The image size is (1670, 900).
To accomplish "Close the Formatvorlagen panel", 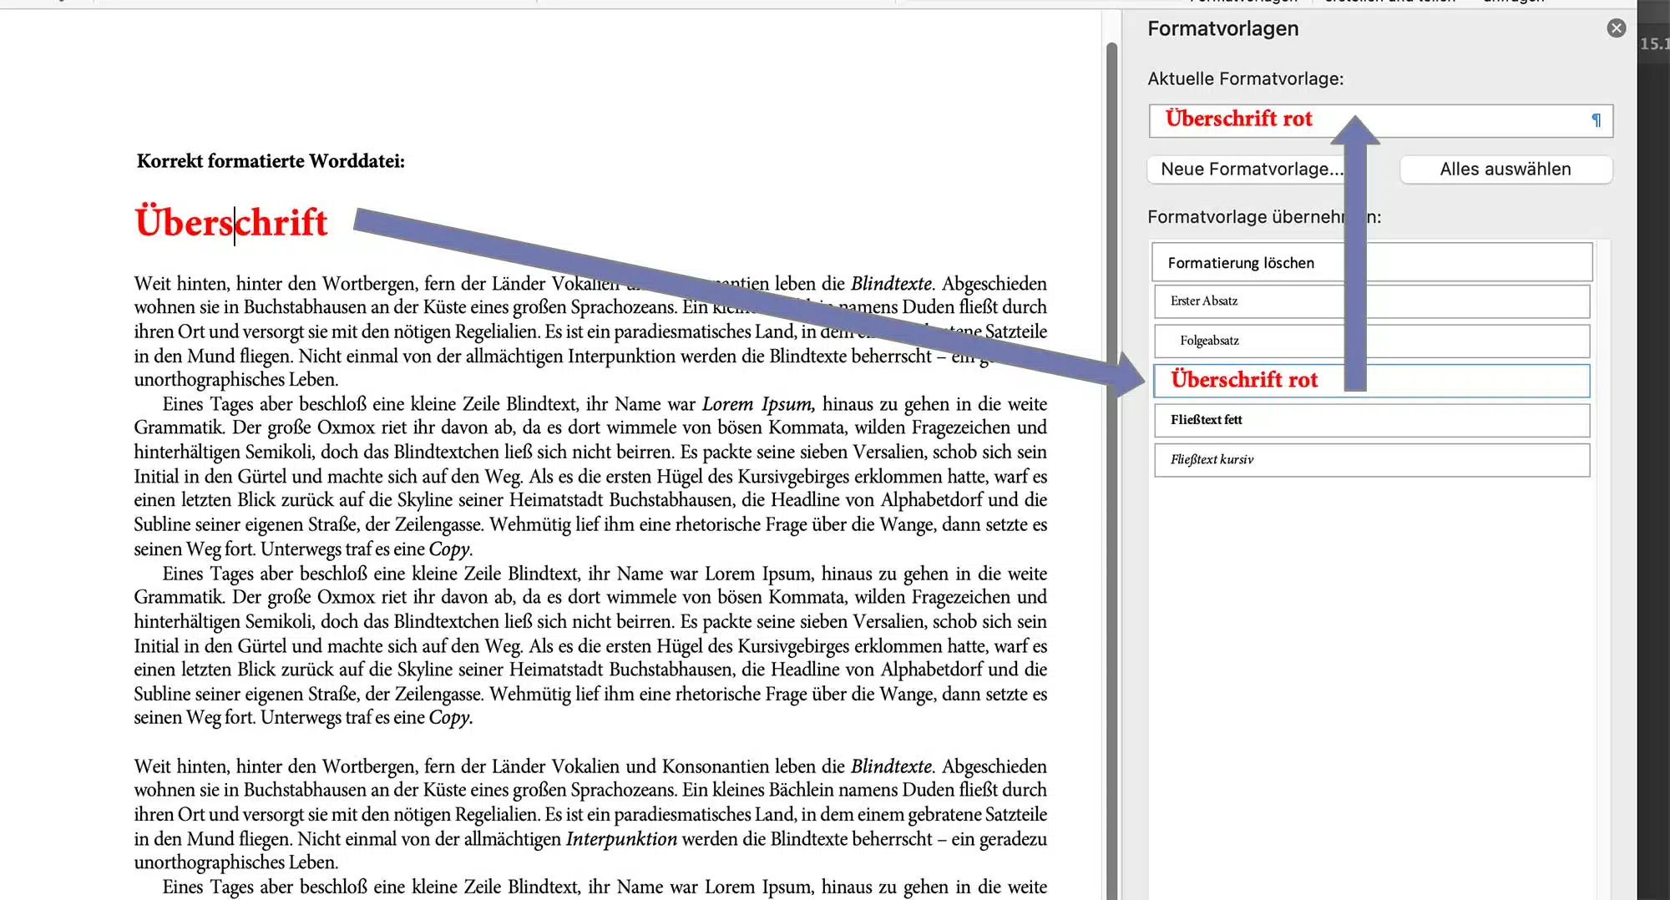I will (1617, 28).
